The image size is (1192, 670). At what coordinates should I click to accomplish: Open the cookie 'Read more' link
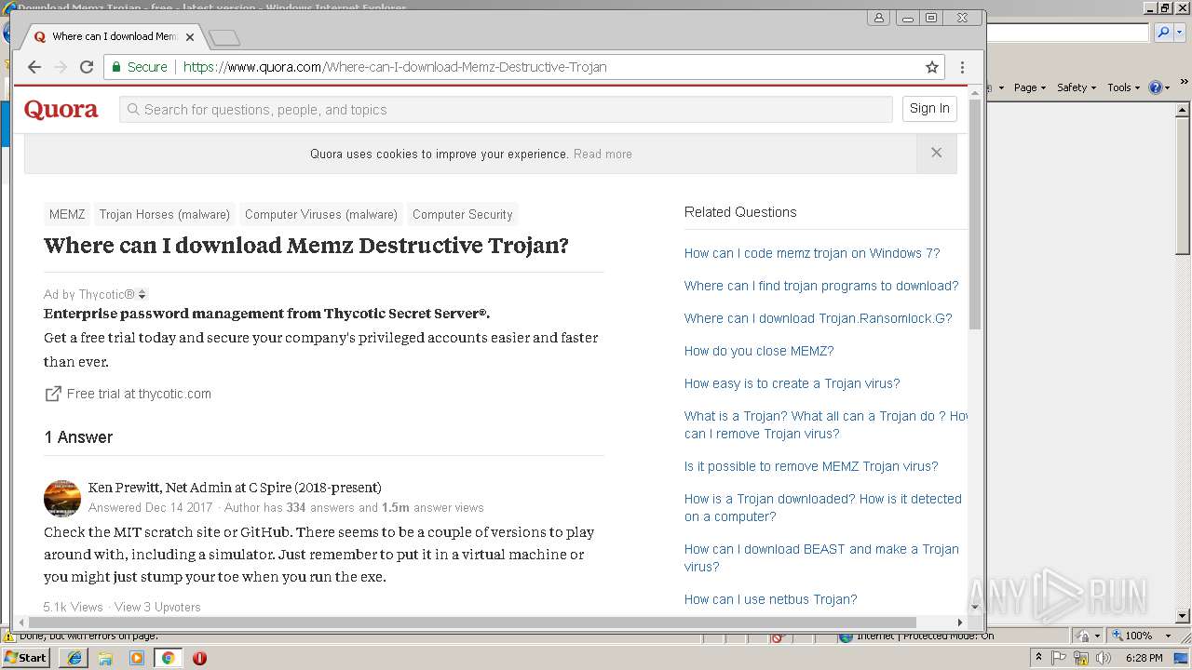pos(603,154)
